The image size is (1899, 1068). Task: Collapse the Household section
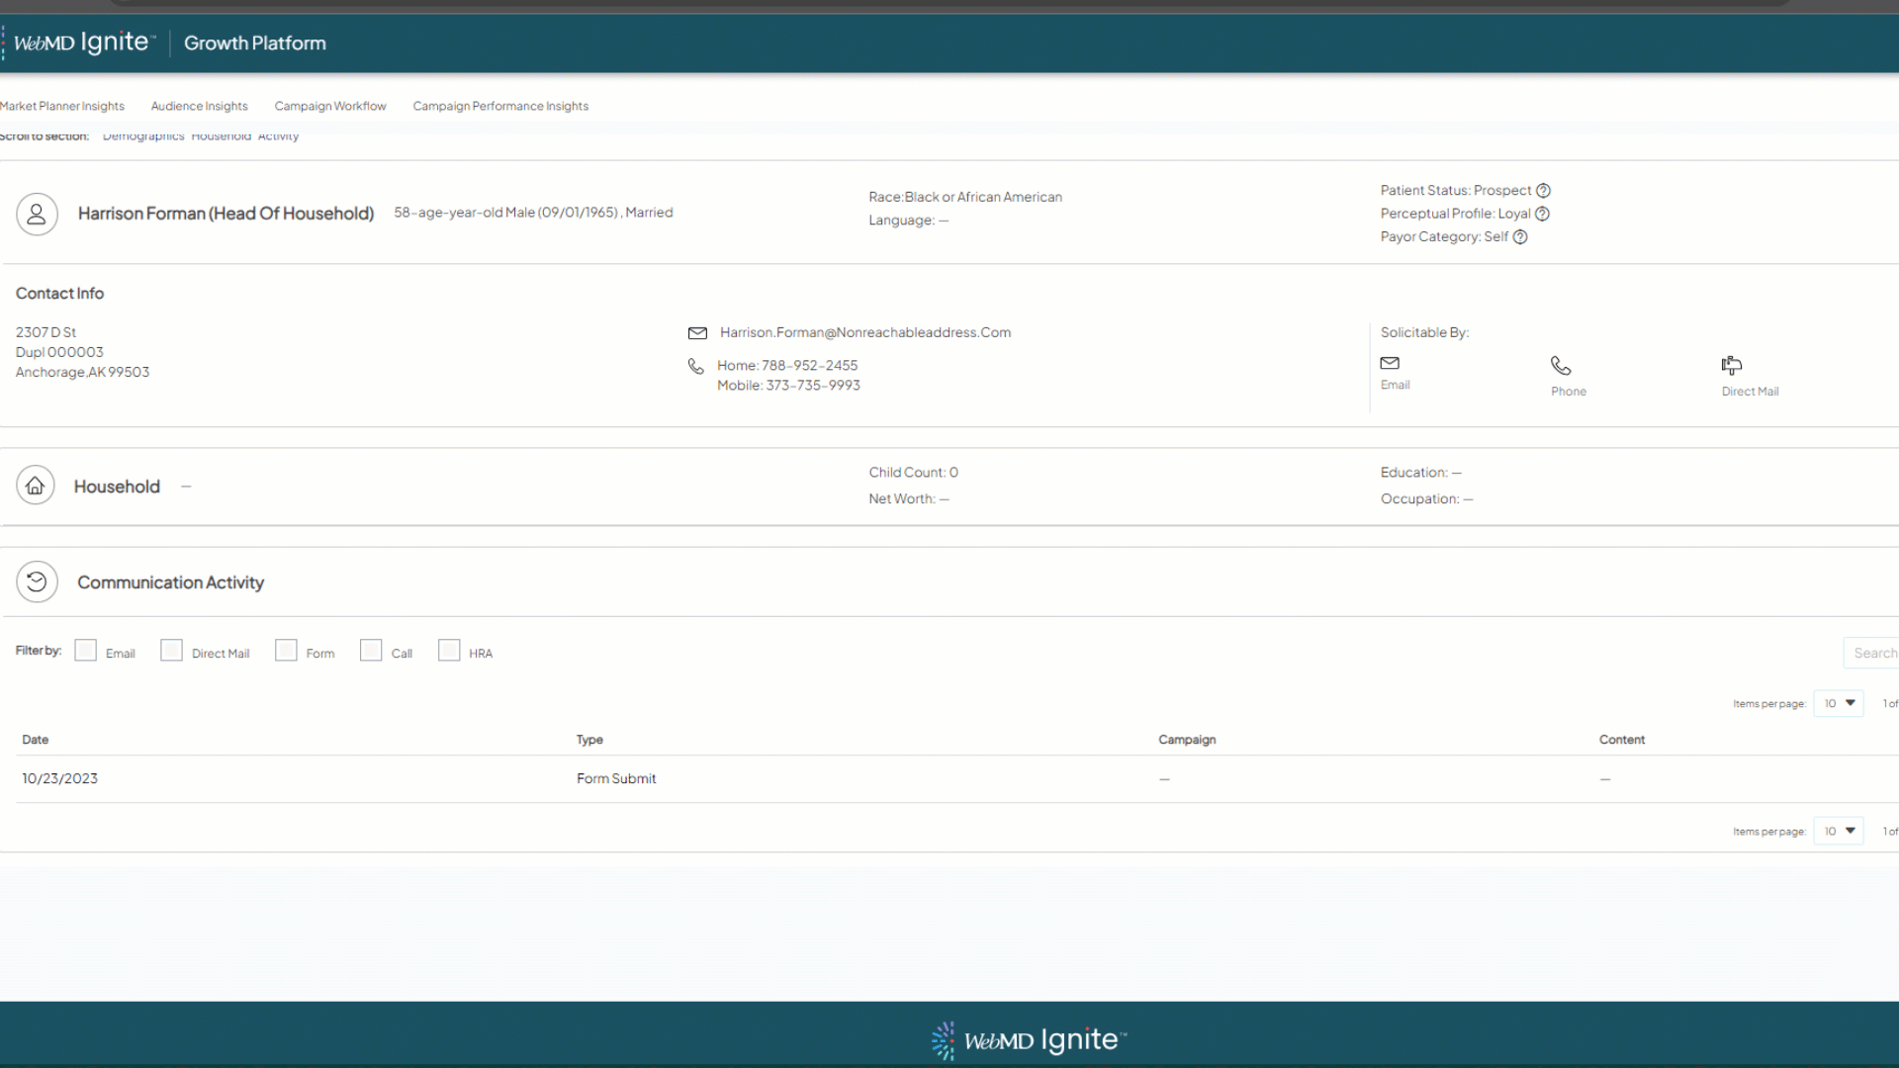[x=186, y=486]
